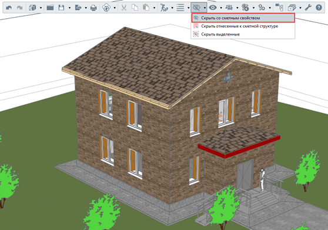Click the gears settings toolbar button

262,8
